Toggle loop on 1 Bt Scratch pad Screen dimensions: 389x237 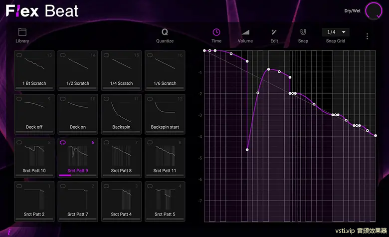[x=19, y=55]
